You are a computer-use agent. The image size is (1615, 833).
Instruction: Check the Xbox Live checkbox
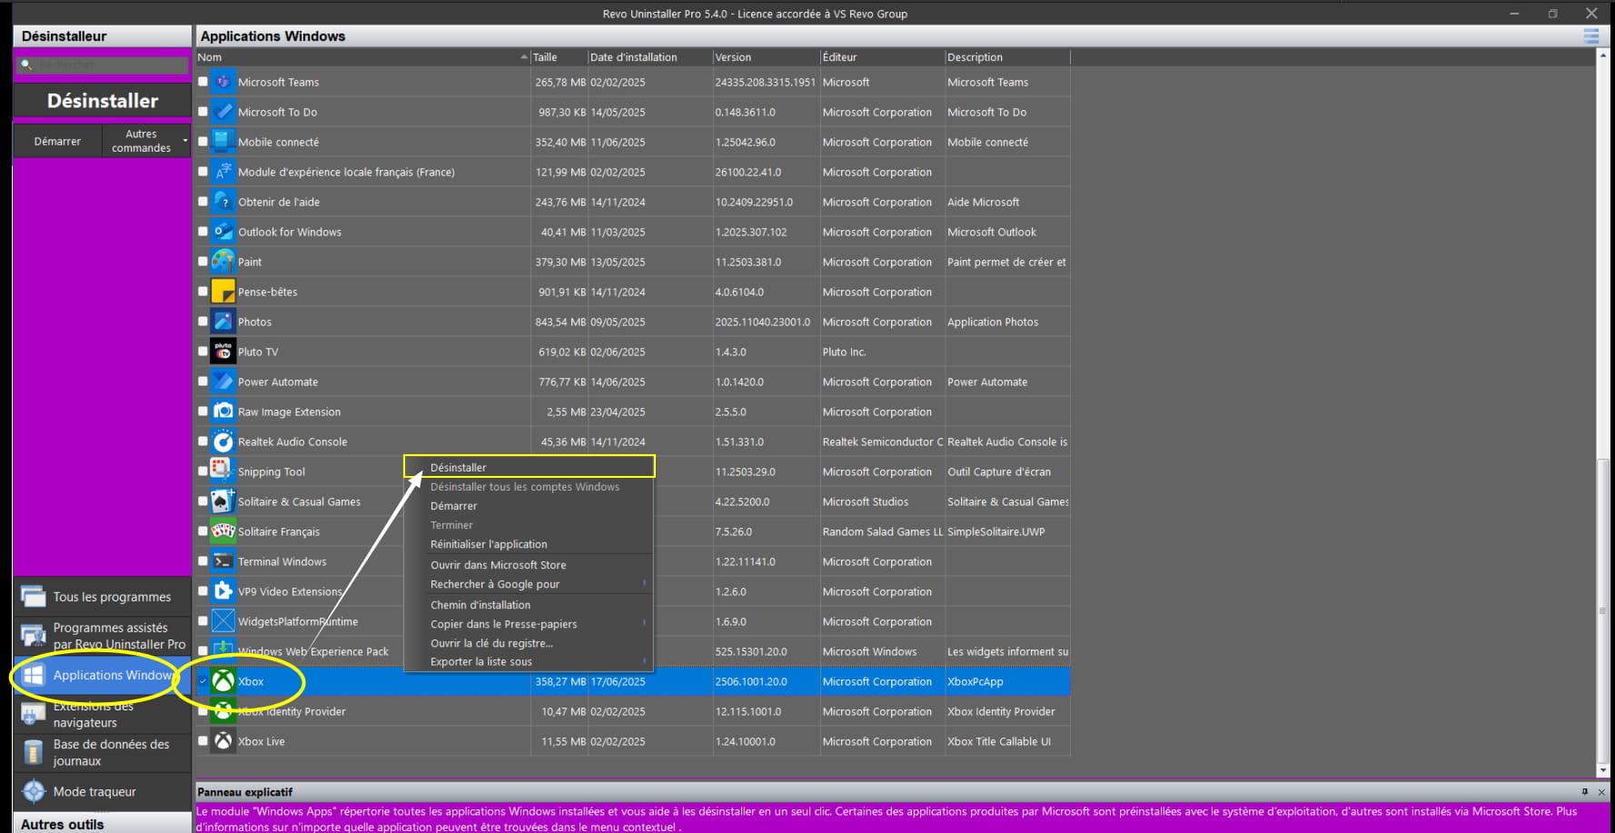(203, 741)
